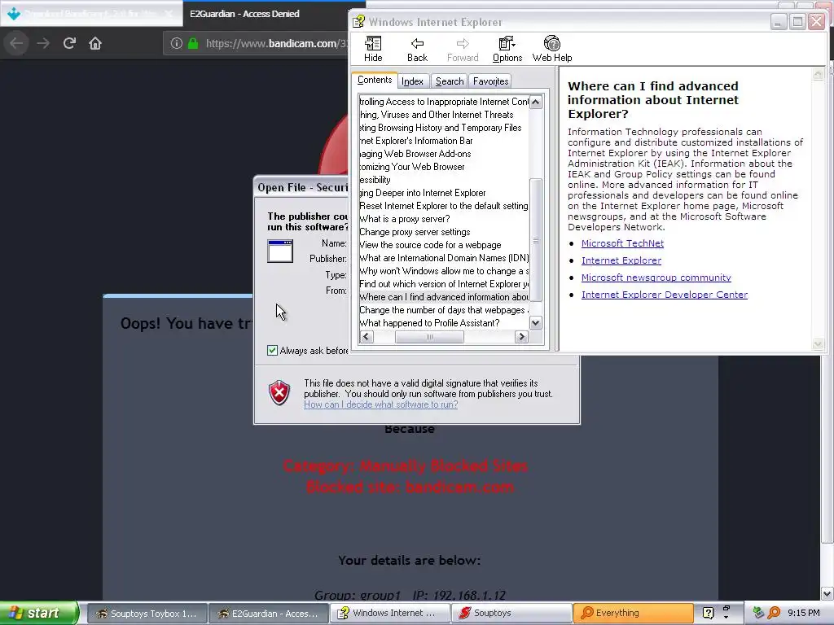Switch to the Contents tab
Screen dimensions: 834x625
click(375, 80)
